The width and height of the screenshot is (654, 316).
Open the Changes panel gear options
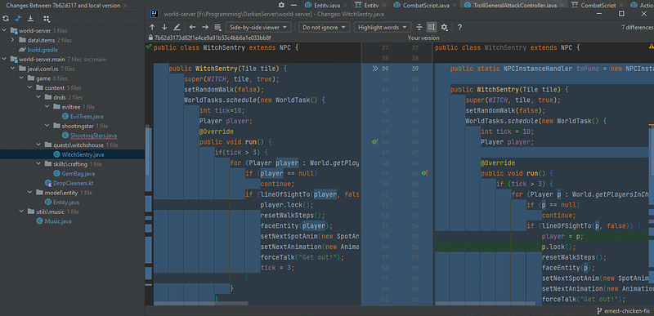(281, 5)
